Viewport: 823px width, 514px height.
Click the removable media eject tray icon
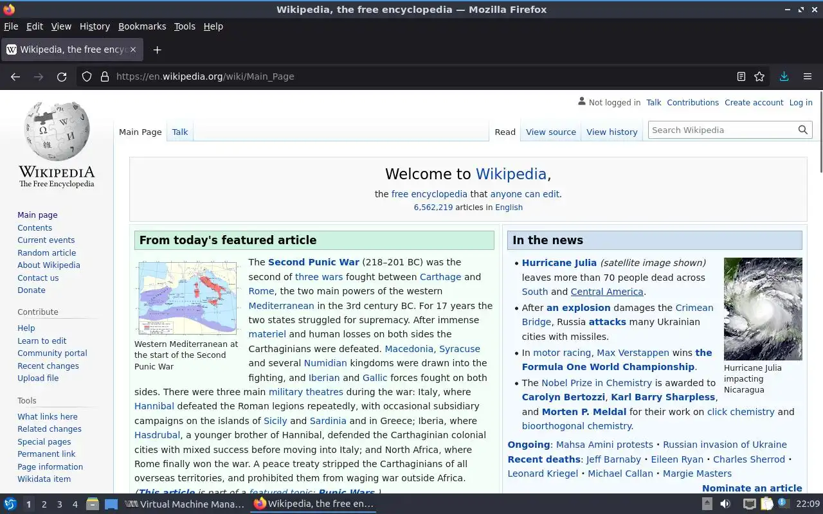point(707,504)
